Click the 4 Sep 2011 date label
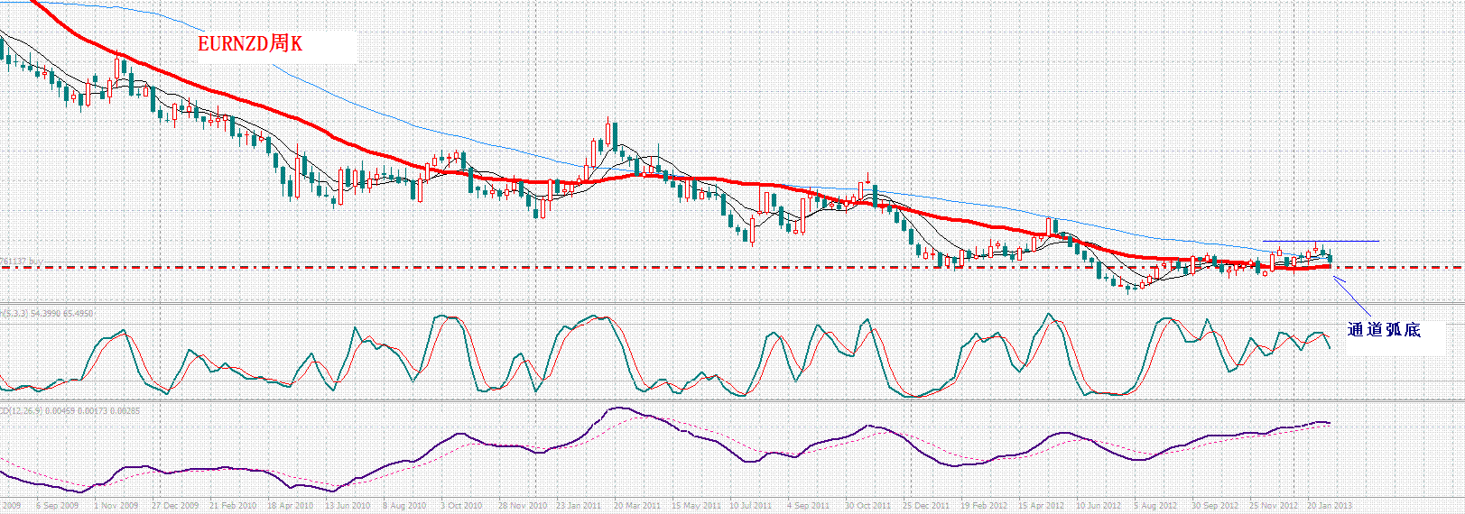1465x514 pixels. click(x=808, y=506)
